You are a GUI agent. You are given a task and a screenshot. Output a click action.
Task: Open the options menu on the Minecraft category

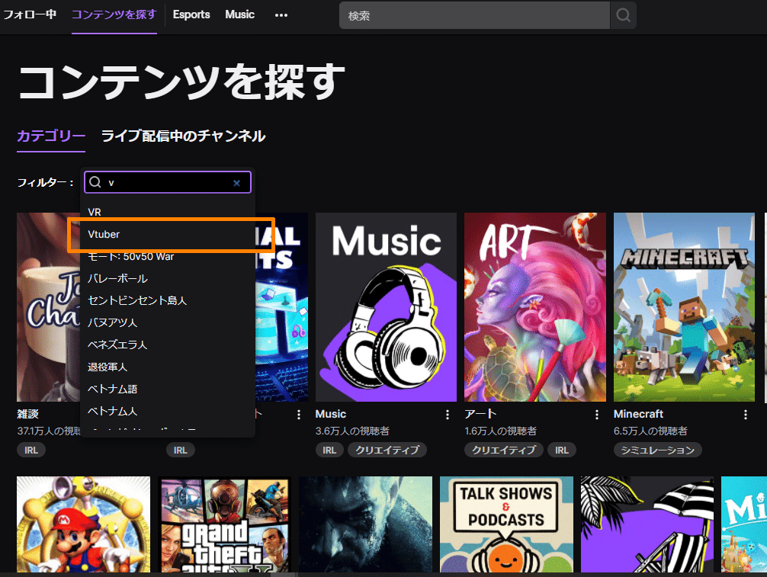point(745,414)
